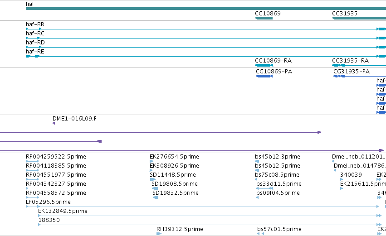The image size is (386, 236).
Task: Select SD19808.5prime EST label
Action: (x=175, y=184)
